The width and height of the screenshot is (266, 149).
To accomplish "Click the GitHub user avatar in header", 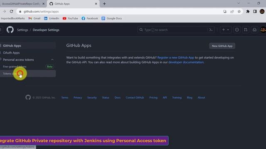I will tap(263, 30).
